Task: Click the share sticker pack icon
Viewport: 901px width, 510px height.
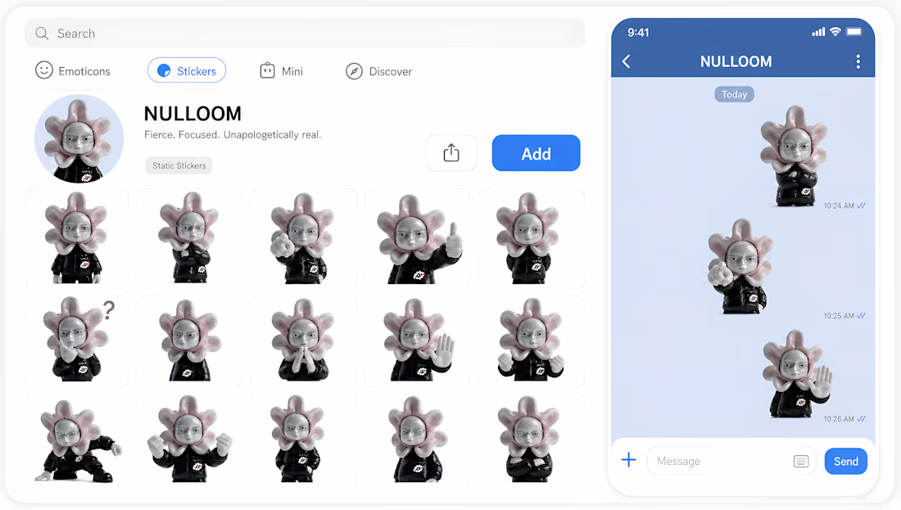Action: click(x=451, y=153)
